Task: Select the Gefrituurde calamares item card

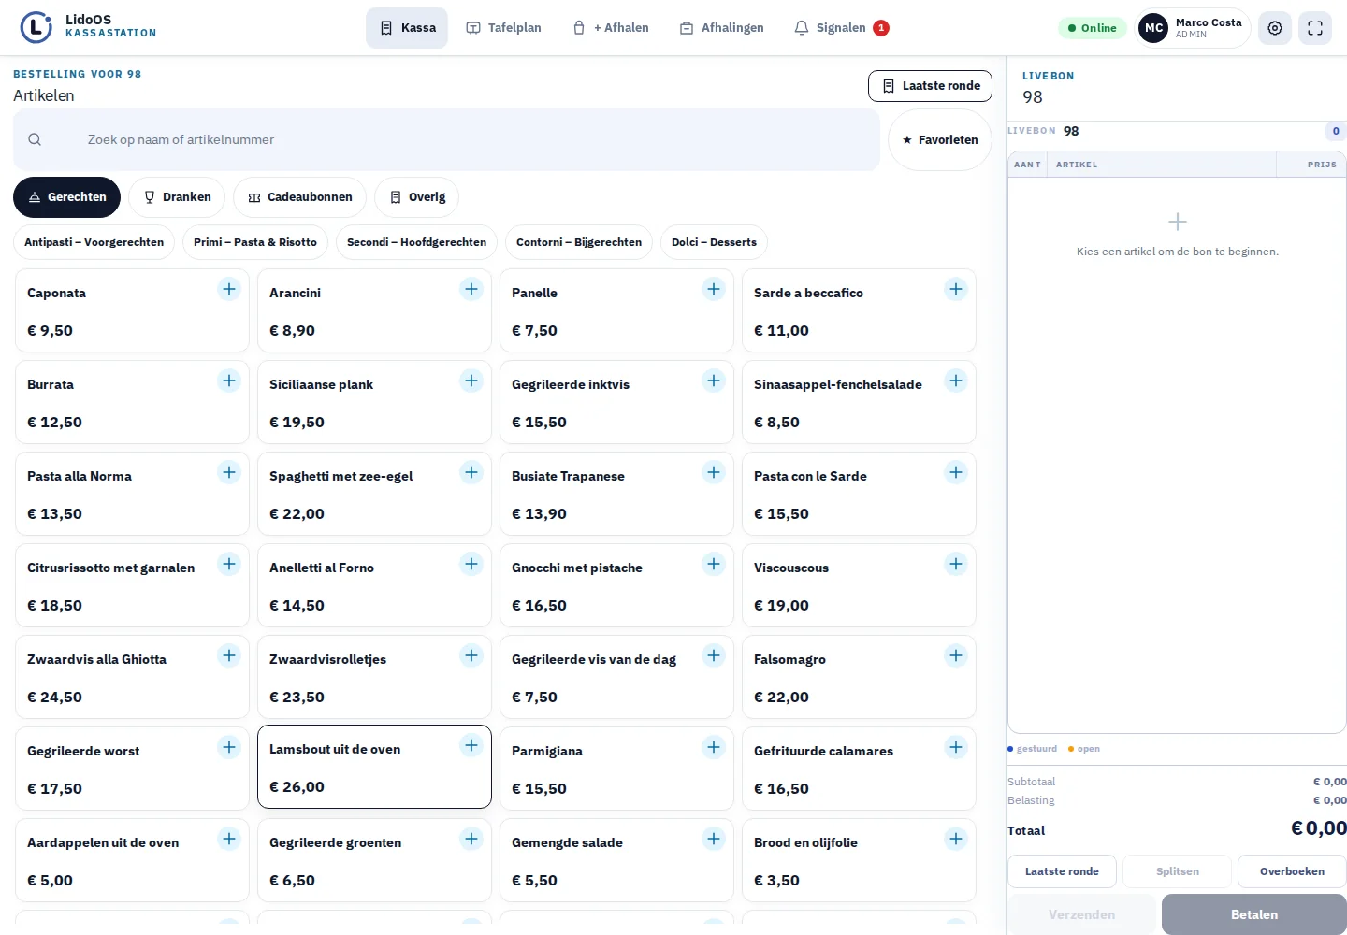Action: (859, 769)
